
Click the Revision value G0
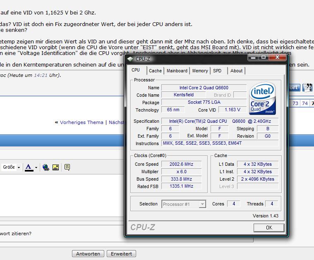268,136
